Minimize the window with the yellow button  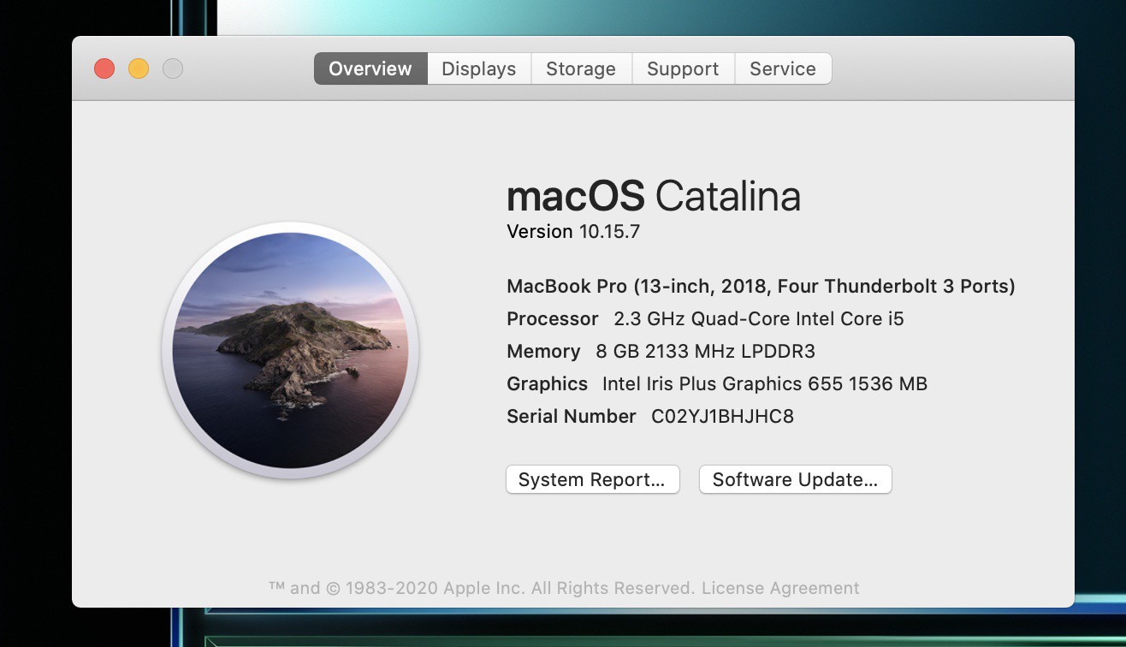(139, 68)
